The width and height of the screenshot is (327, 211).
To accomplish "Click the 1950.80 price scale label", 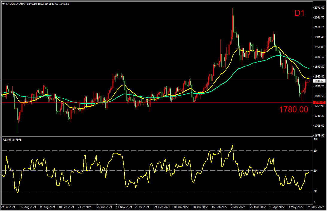I will pyautogui.click(x=319, y=47).
